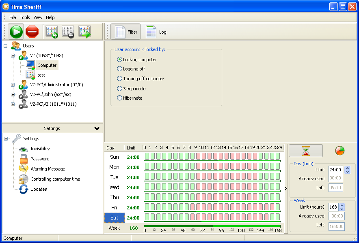Select the Sun row in schedule
The height and width of the screenshot is (243, 359).
click(115, 157)
